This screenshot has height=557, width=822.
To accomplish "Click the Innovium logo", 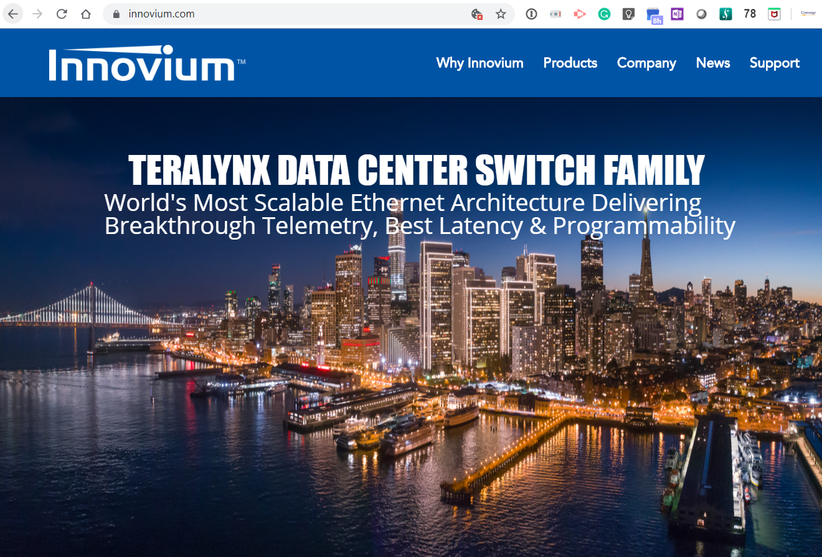I will (147, 63).
